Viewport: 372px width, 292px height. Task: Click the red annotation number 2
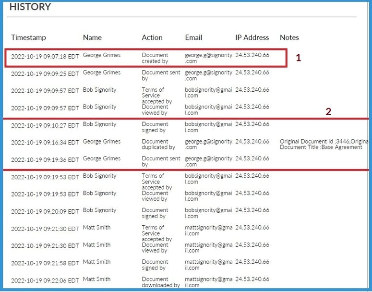(328, 112)
